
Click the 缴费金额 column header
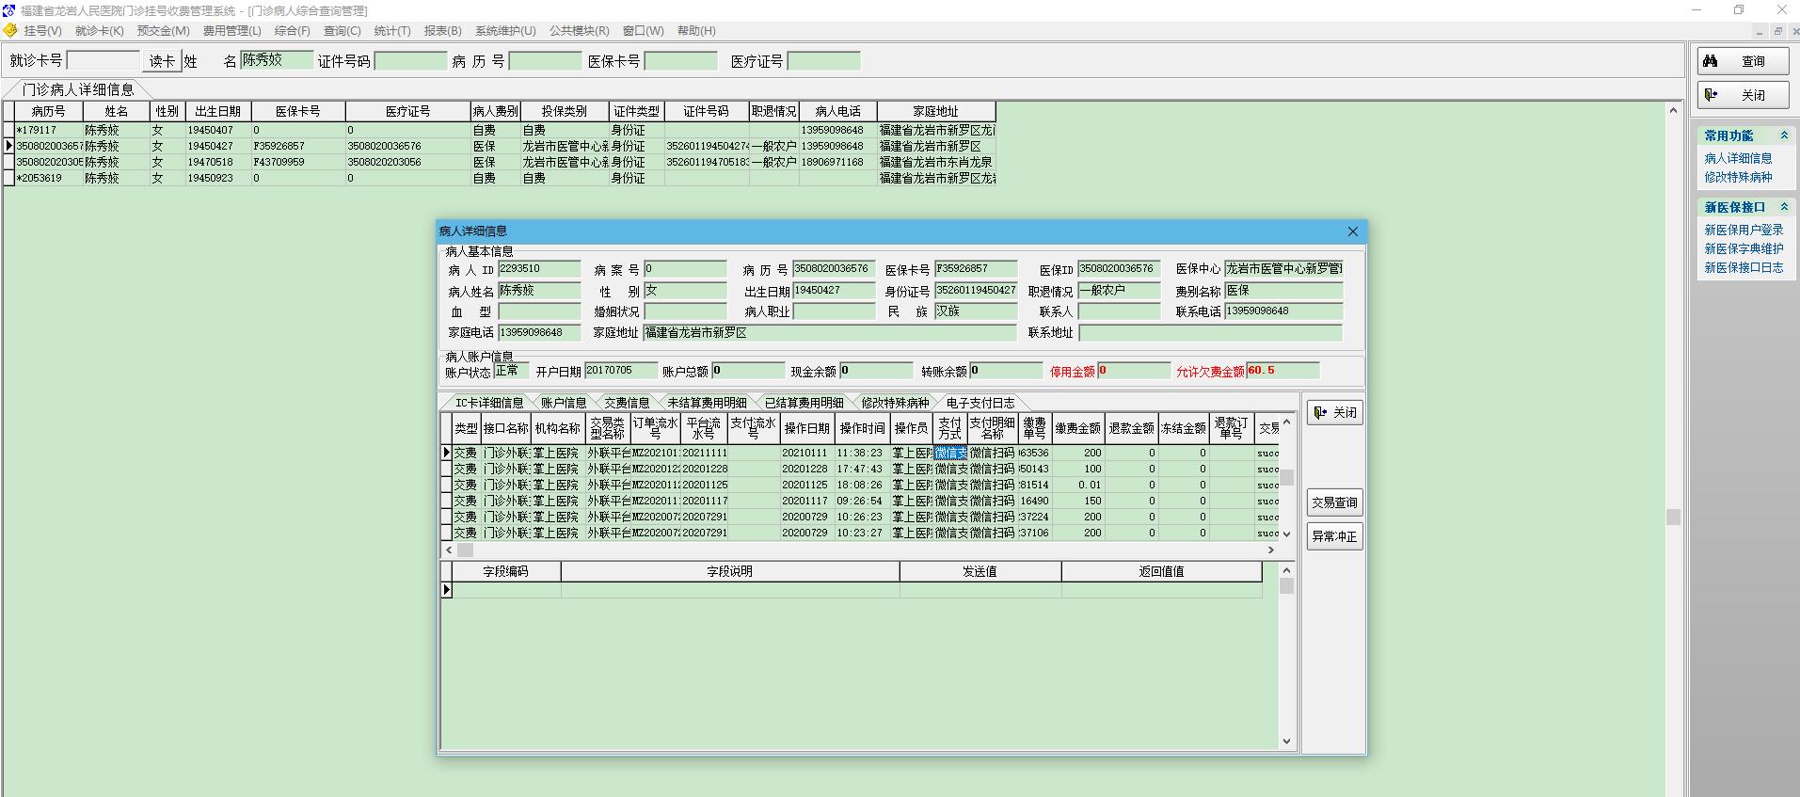click(x=1077, y=428)
